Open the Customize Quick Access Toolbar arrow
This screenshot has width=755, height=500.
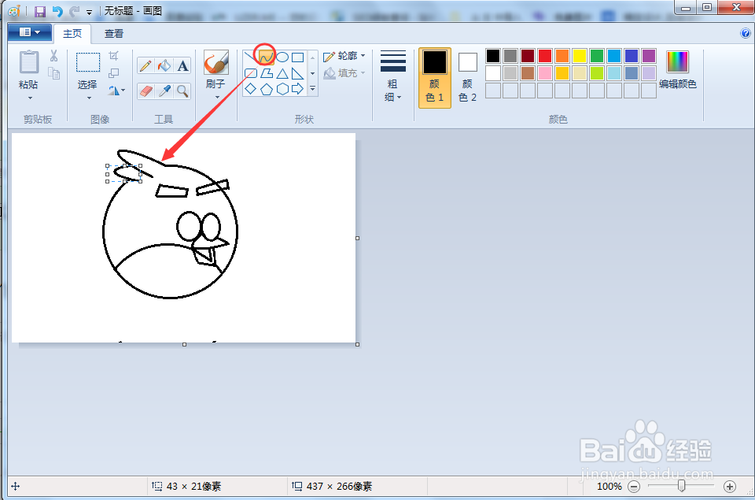[89, 12]
